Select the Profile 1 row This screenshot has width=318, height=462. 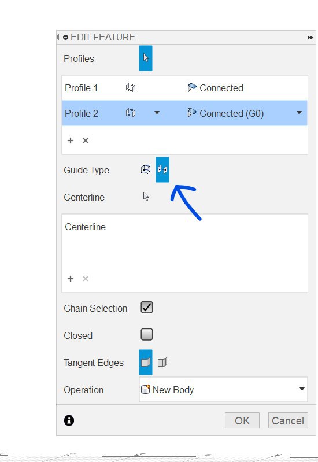pyautogui.click(x=184, y=88)
